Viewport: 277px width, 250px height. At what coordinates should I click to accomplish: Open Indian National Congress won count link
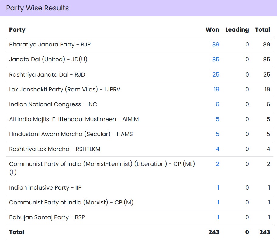point(217,104)
